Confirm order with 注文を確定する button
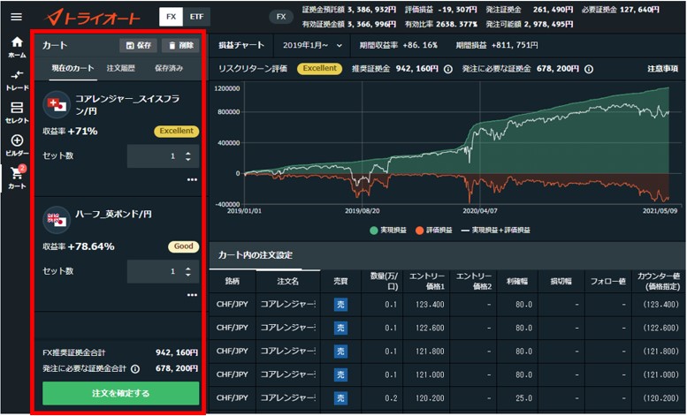687x416 pixels. pos(121,393)
